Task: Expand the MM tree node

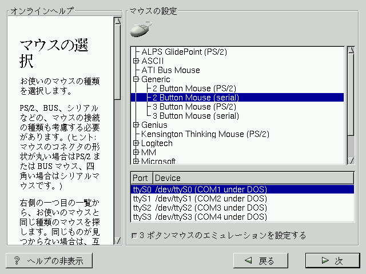Action: click(x=136, y=152)
